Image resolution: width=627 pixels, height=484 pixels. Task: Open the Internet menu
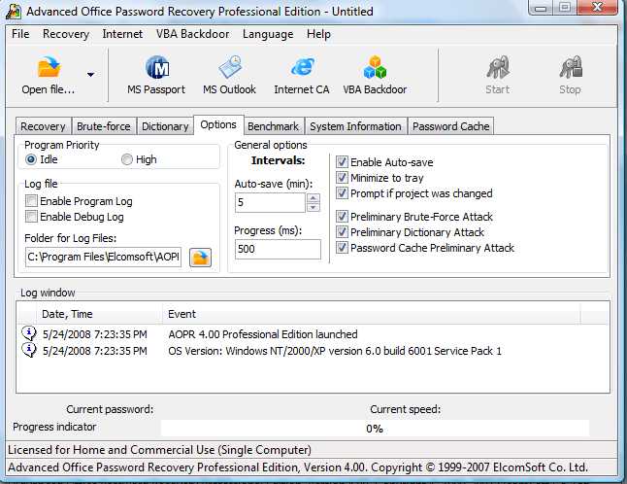pos(122,34)
